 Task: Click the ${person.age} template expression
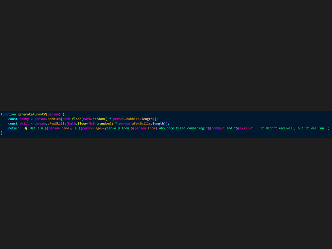click(x=91, y=128)
